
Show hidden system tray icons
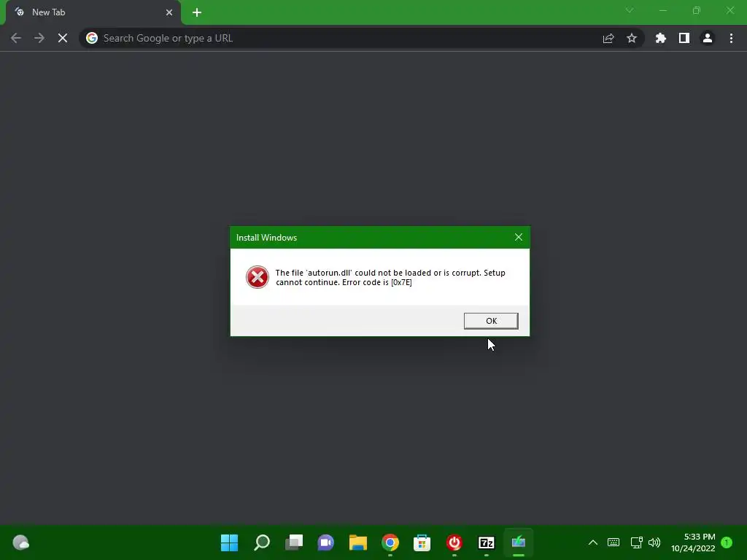coord(592,542)
